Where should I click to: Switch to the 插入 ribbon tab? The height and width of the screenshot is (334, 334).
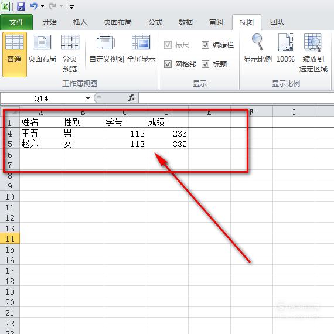coord(80,22)
